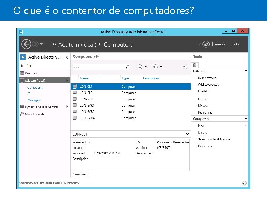The width and height of the screenshot is (267, 200).
Task: Click magnifier icon in Filter box
Action: pos(127,67)
